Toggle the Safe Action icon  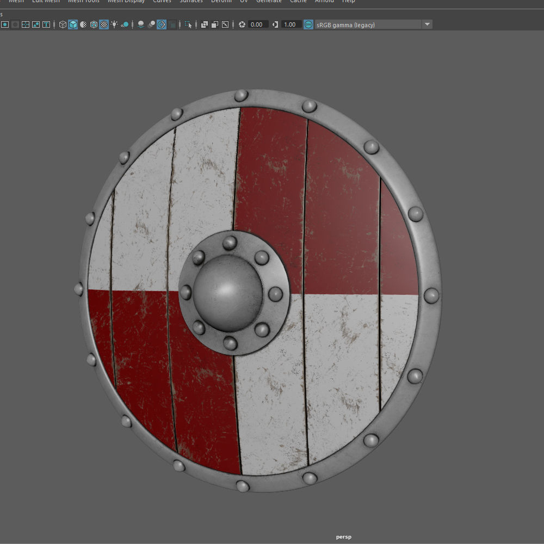coord(36,24)
